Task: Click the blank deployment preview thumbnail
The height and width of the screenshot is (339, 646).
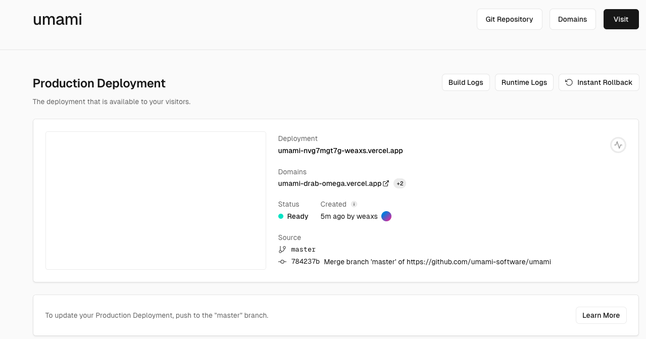Action: pyautogui.click(x=156, y=201)
